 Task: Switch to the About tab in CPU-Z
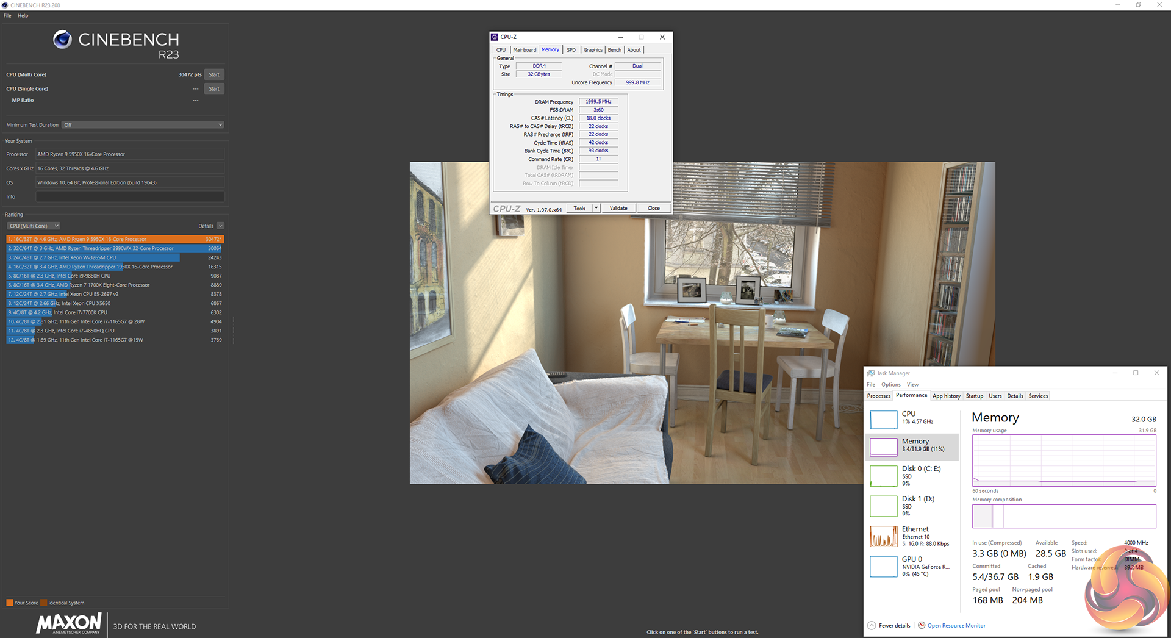click(x=634, y=50)
